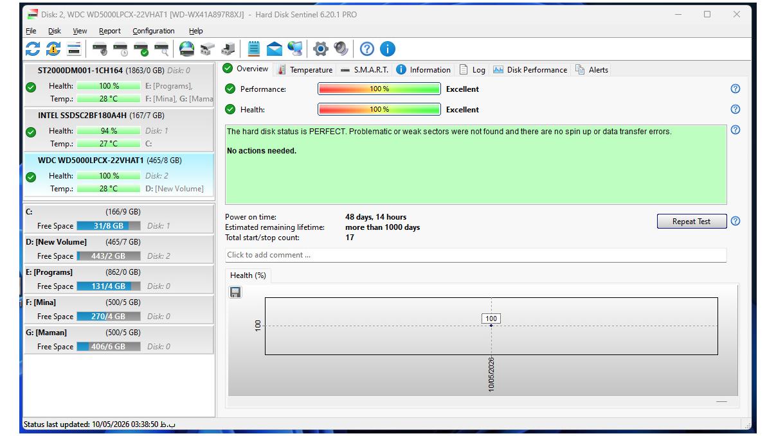Switch to the Temperature tab
The image size is (776, 436).
[305, 69]
